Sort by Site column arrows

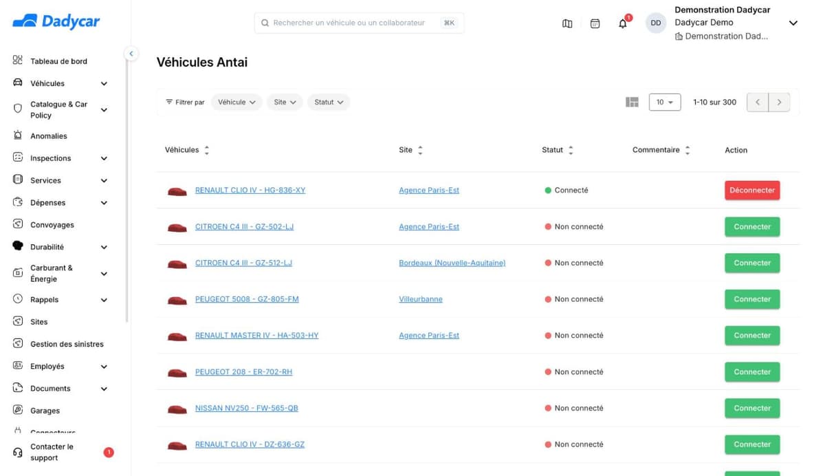[x=420, y=150]
